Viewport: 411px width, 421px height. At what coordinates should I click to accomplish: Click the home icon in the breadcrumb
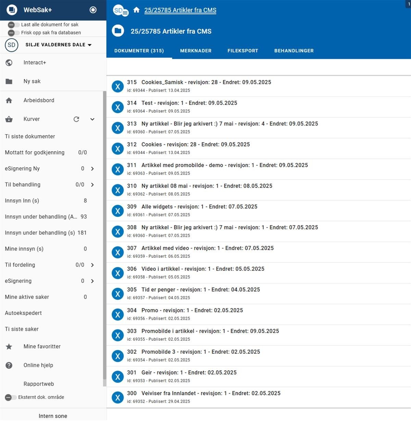point(136,10)
